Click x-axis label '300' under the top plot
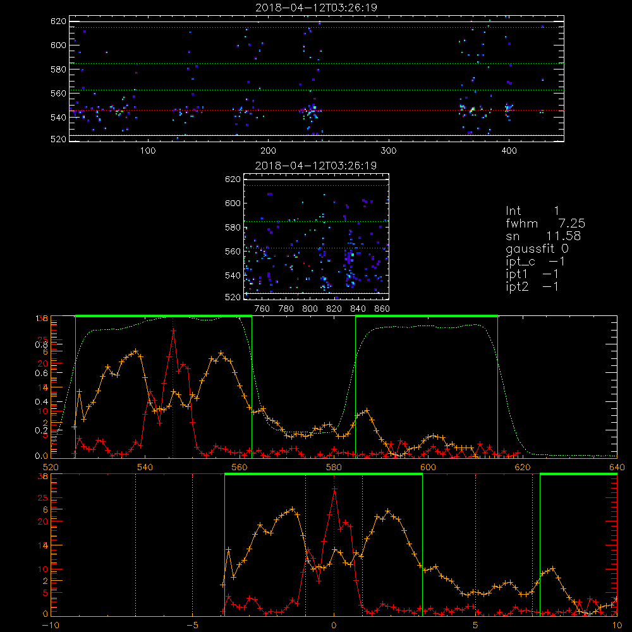632x632 pixels. tap(389, 151)
